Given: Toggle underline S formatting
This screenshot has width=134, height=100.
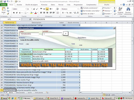Looking at the screenshot, I should 20,13.
